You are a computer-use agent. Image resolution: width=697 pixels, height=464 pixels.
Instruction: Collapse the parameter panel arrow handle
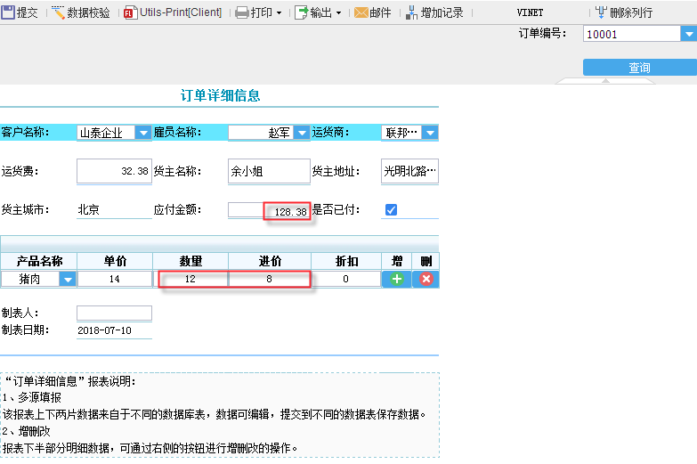click(x=605, y=81)
